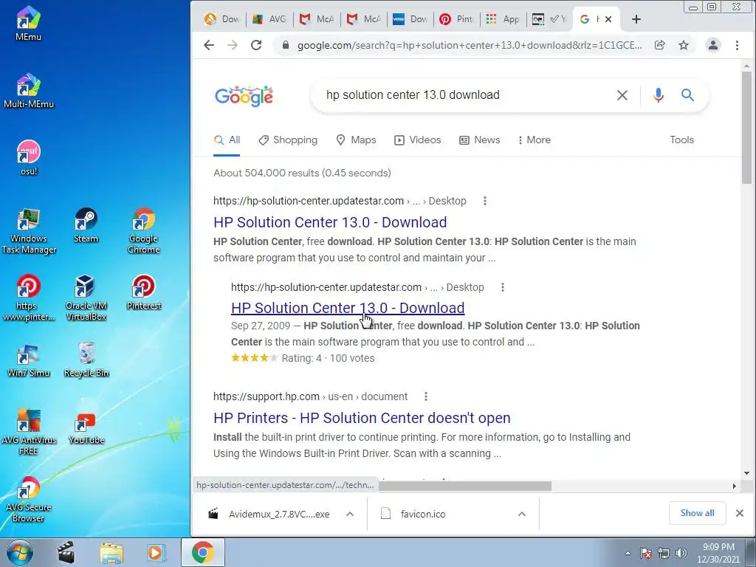The height and width of the screenshot is (567, 756).
Task: Open the Pinterest desktop shortcut
Action: (x=144, y=292)
